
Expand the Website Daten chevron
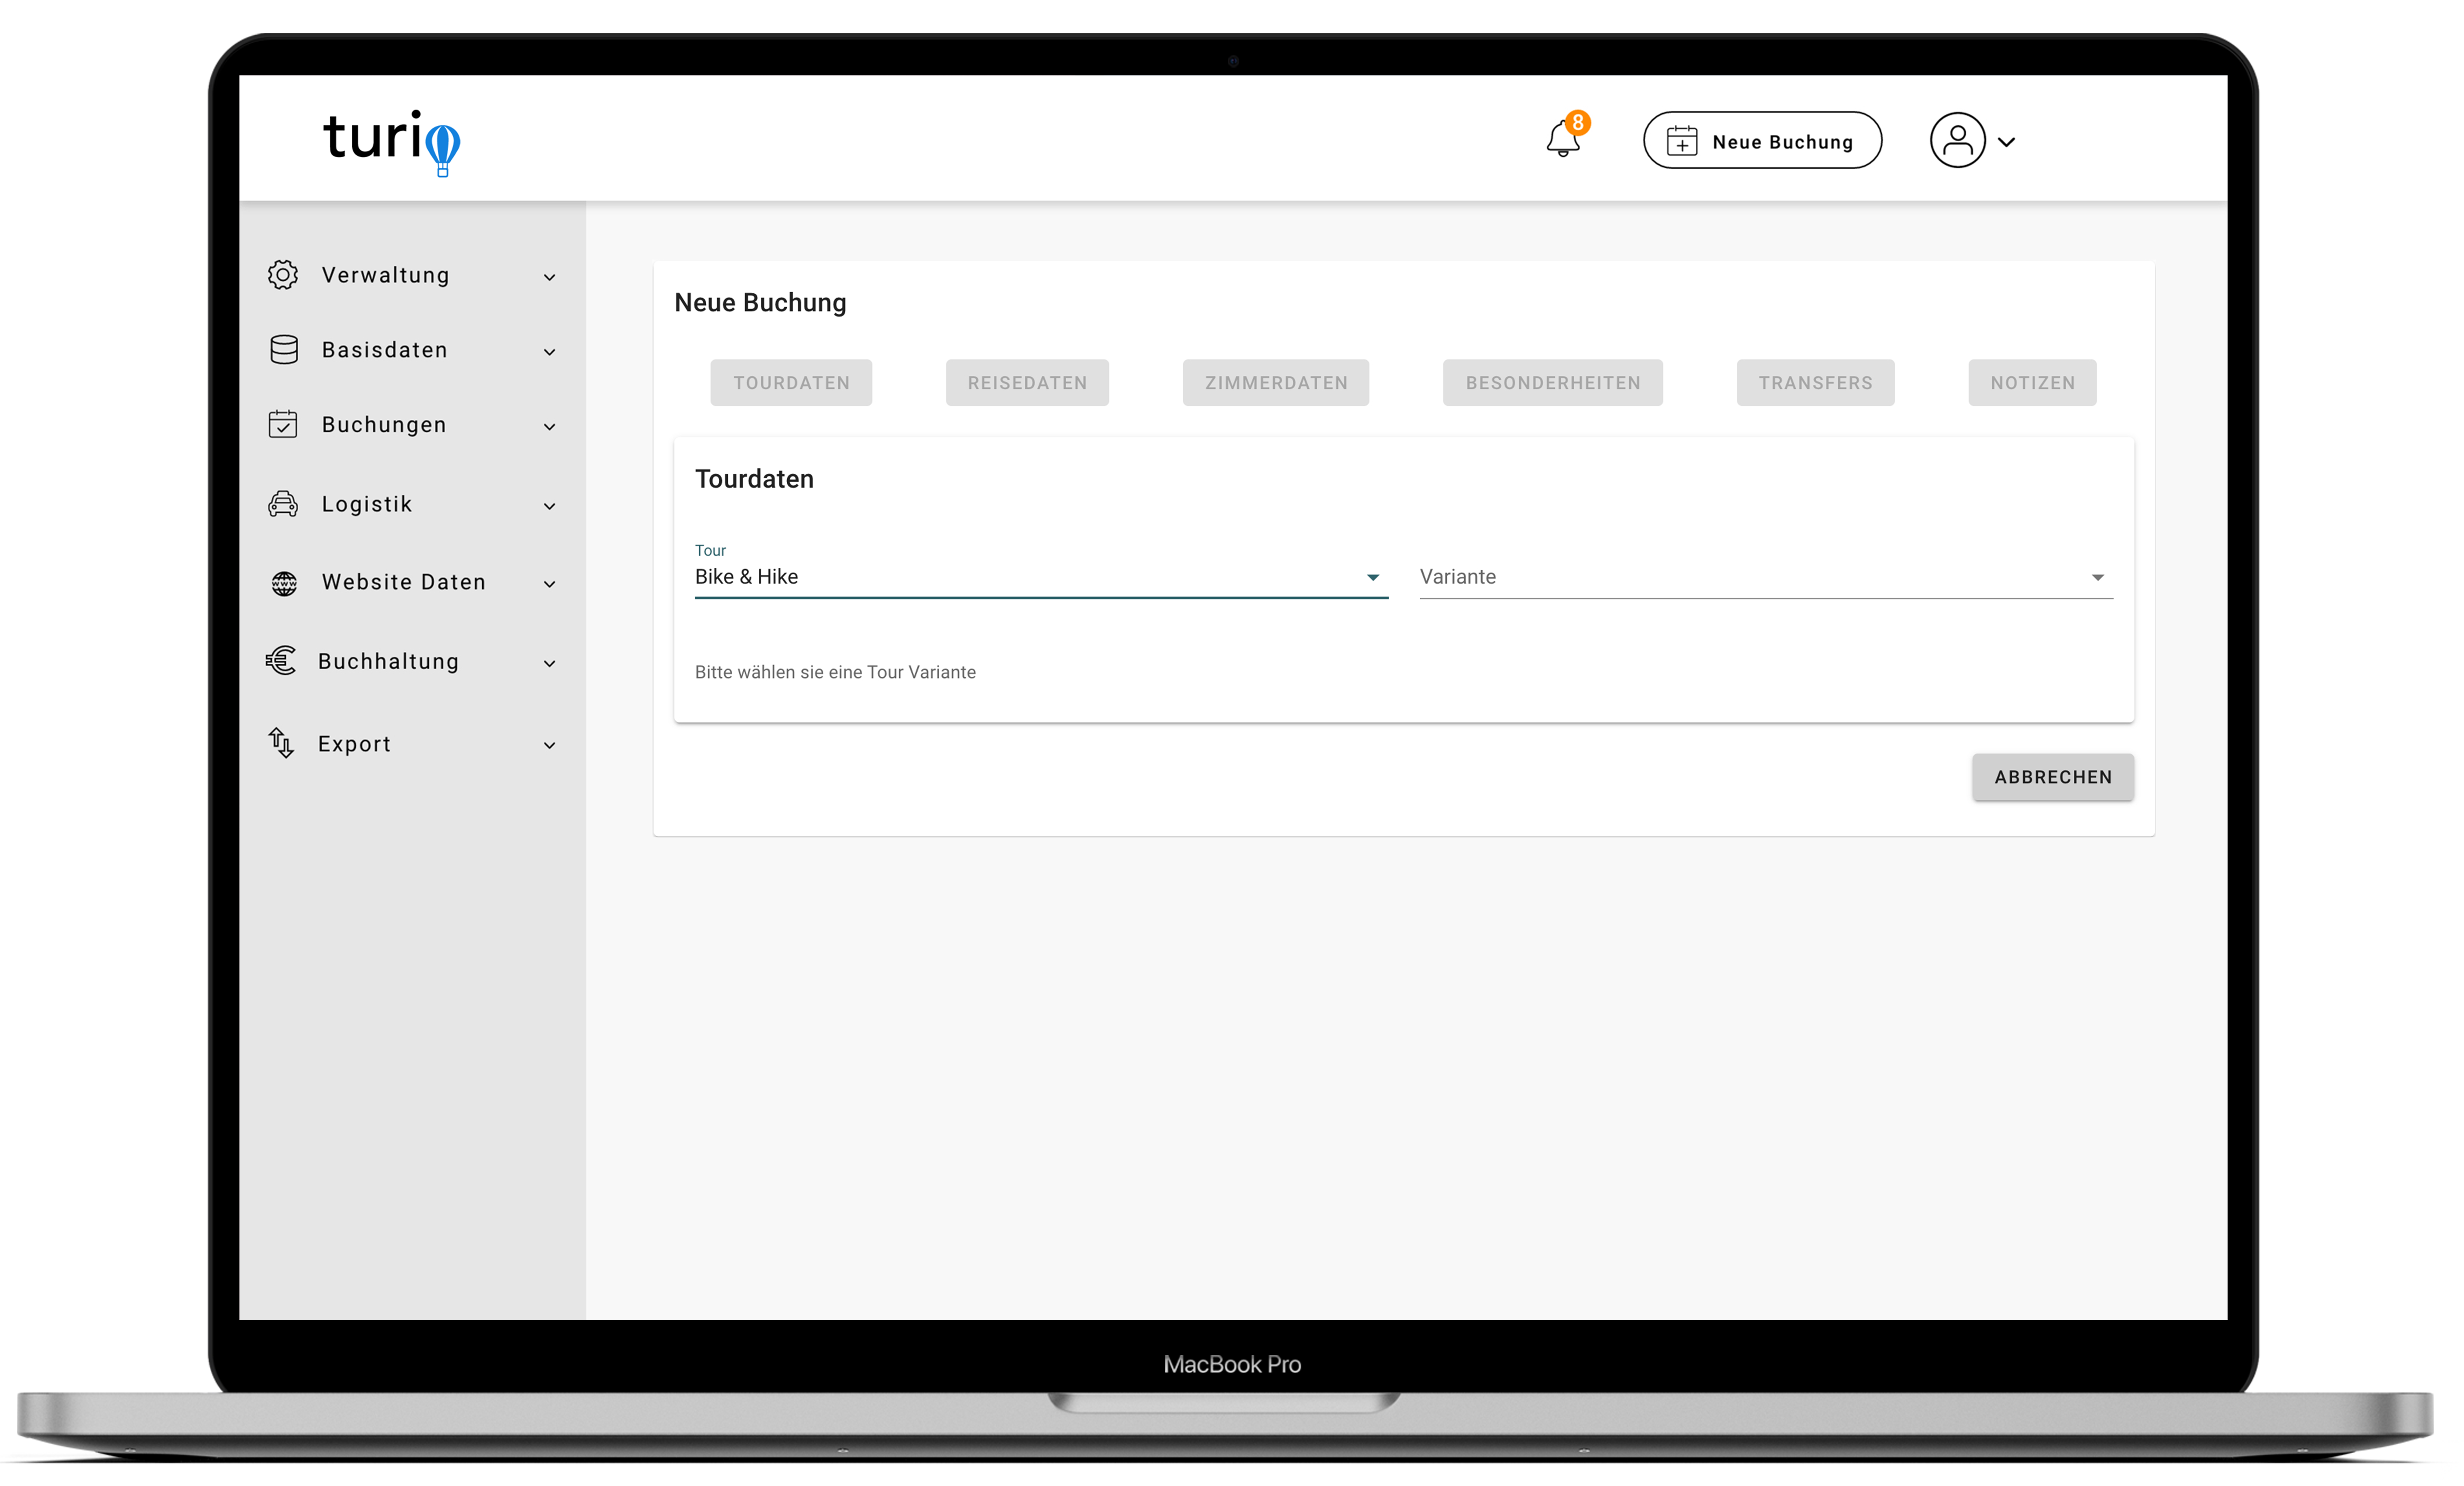click(549, 584)
